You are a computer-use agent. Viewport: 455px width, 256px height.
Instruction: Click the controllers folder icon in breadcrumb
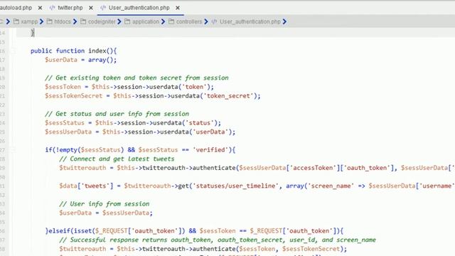point(171,21)
